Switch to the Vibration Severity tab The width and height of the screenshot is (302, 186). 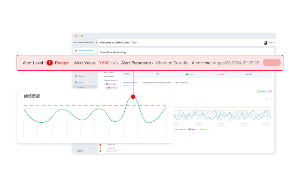(130, 82)
